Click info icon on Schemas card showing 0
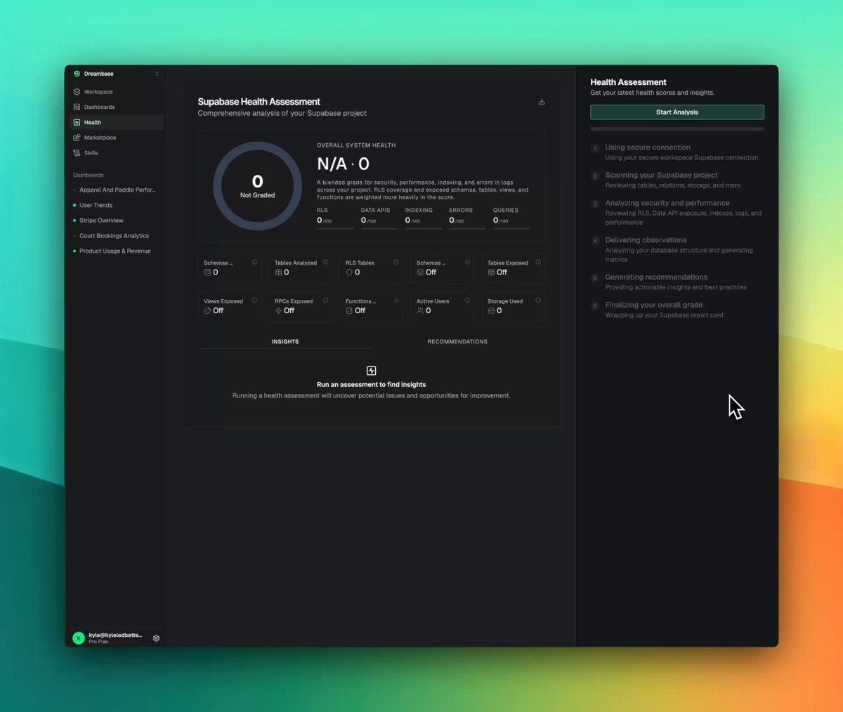 click(254, 262)
